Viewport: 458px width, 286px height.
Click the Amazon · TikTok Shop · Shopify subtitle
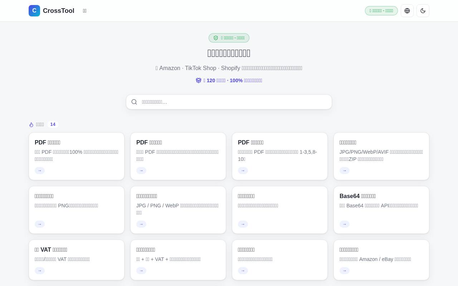(229, 68)
